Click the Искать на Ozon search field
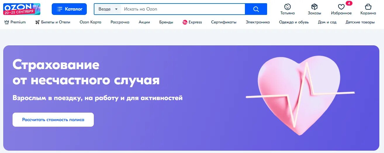384x153 pixels. coord(183,9)
